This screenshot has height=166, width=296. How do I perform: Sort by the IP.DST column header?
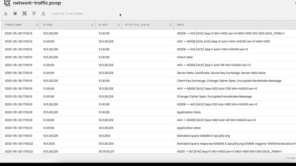103,25
